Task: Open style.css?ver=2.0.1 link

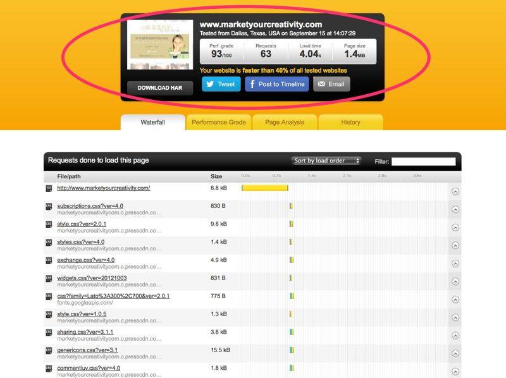Action: (x=82, y=224)
